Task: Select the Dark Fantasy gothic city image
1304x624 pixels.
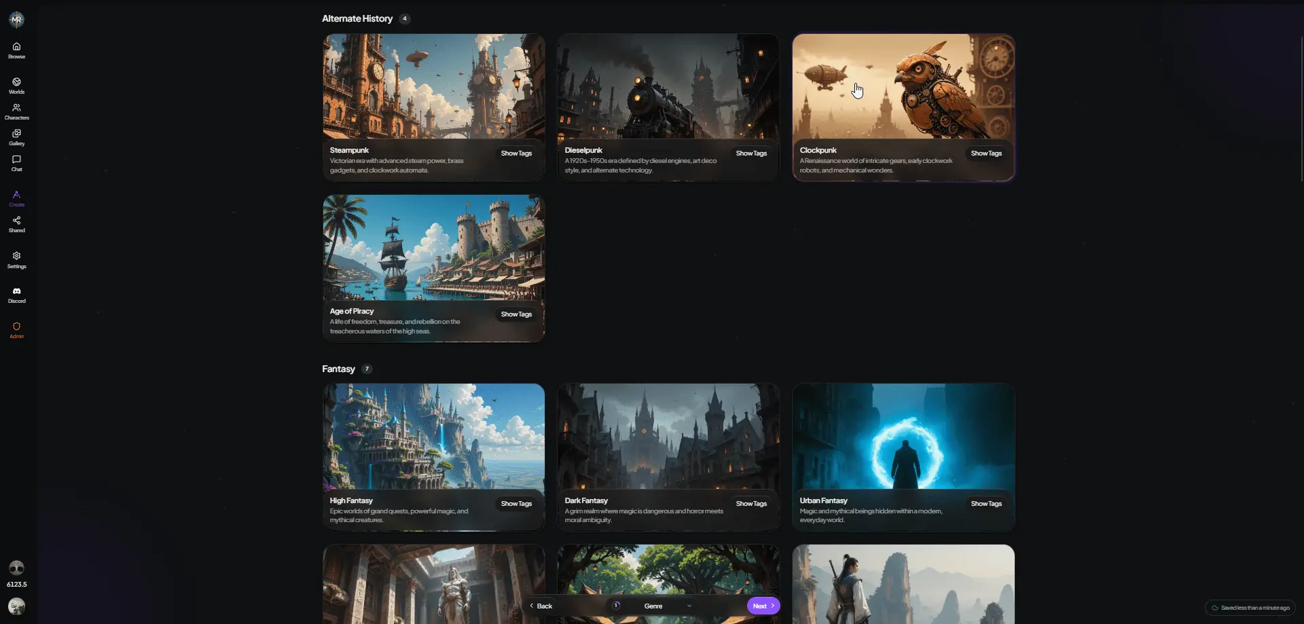Action: click(668, 436)
